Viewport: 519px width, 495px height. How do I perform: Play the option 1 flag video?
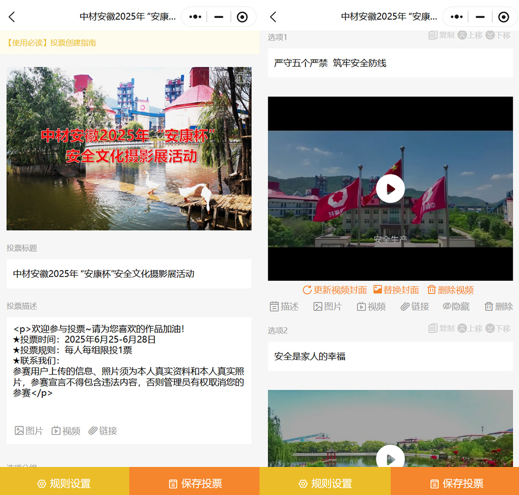coord(390,189)
